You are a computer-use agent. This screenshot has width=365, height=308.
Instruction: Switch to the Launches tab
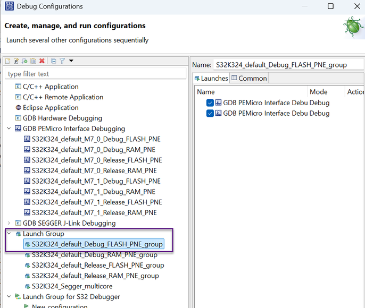click(211, 78)
